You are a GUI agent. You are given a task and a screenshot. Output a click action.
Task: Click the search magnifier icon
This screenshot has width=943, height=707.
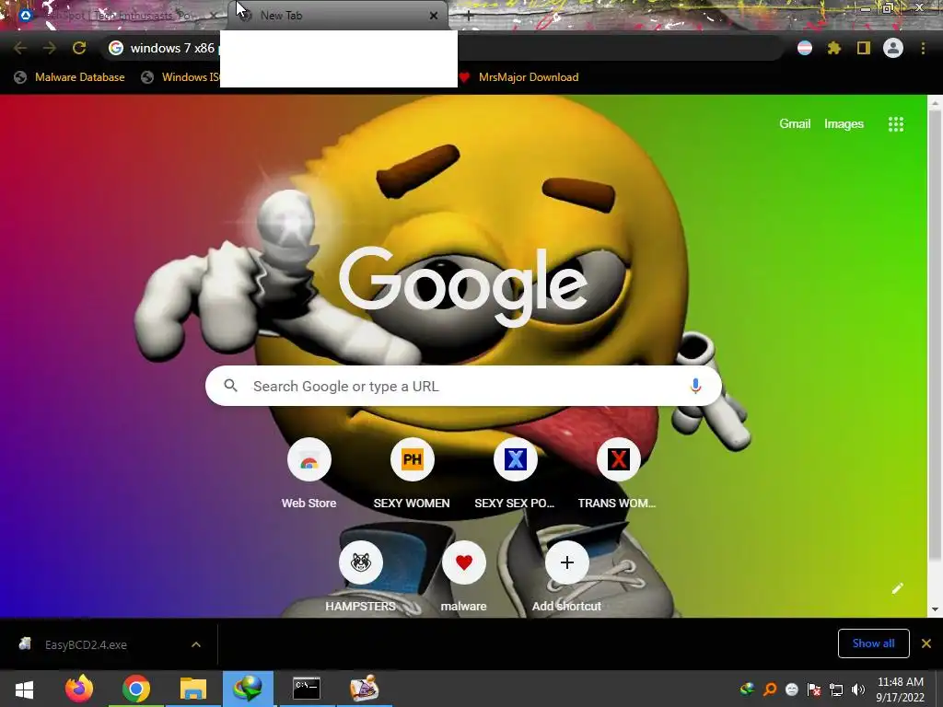(231, 386)
